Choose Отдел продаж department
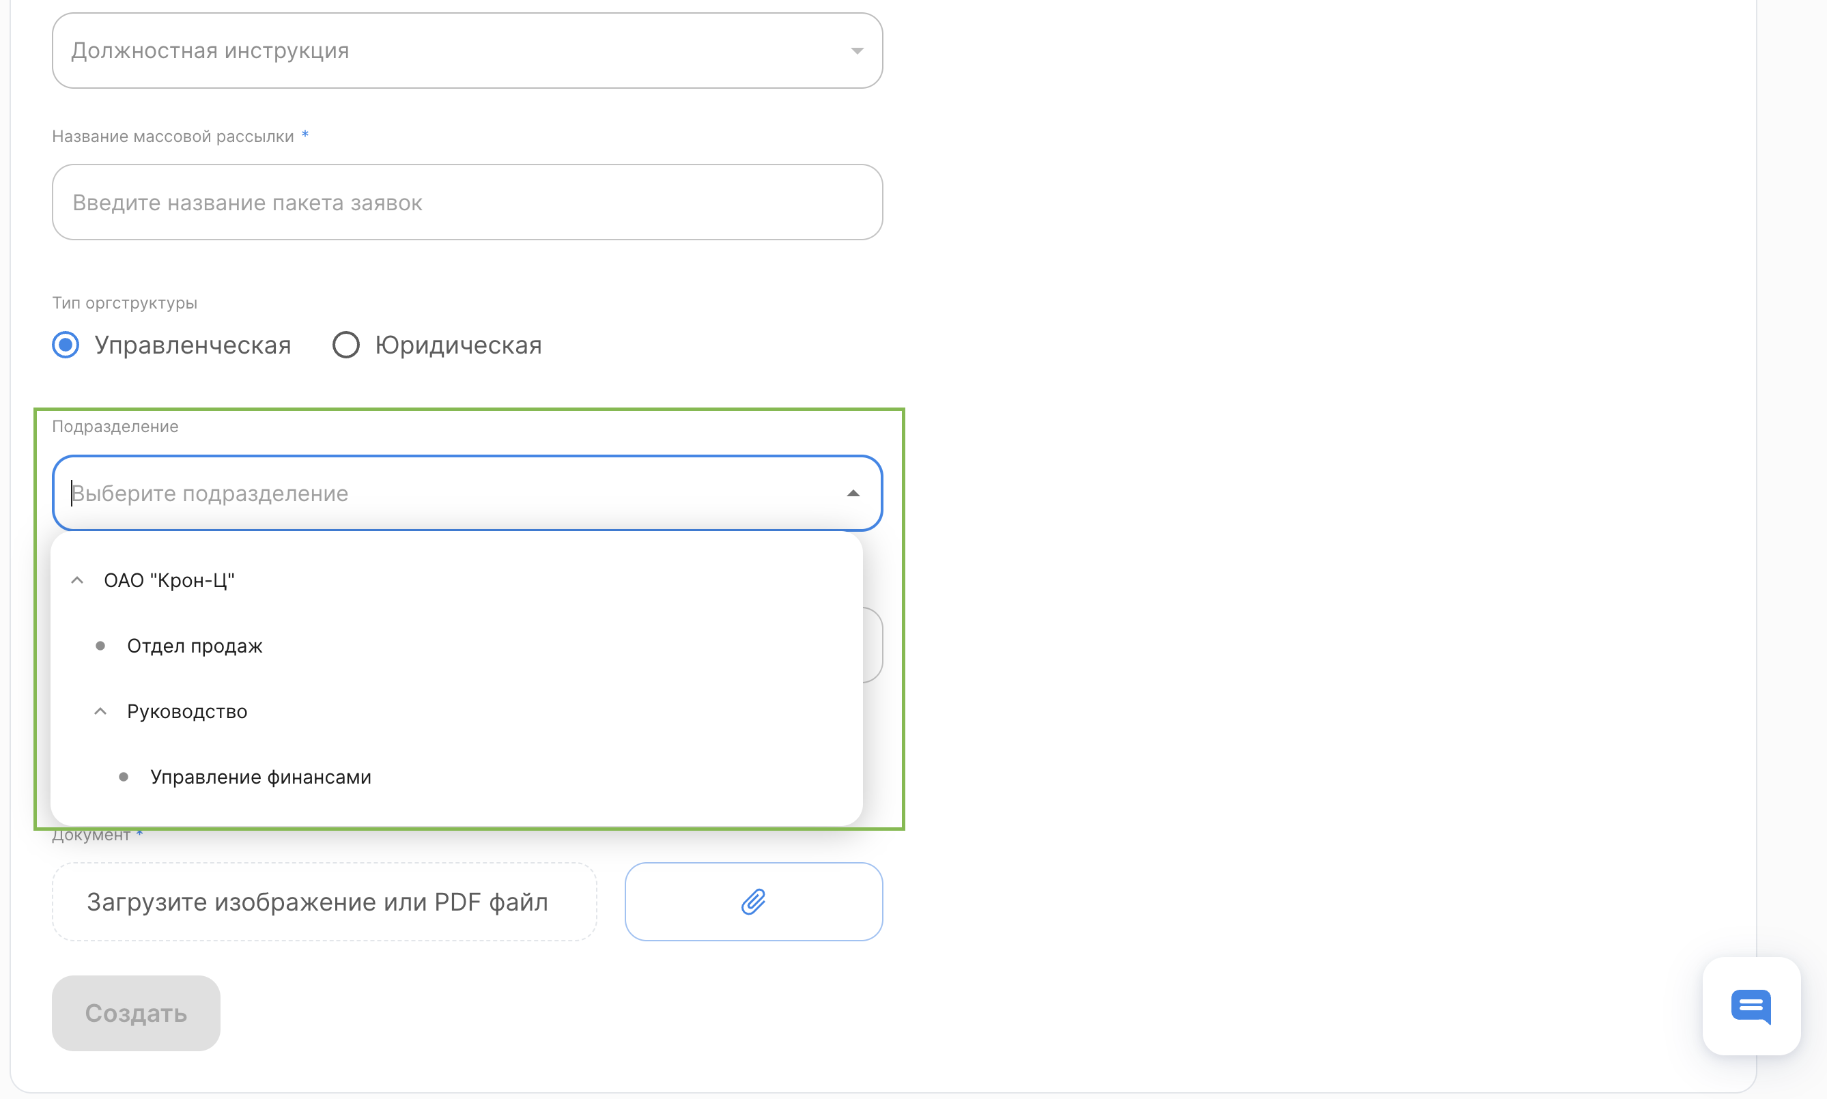1827x1099 pixels. point(195,646)
